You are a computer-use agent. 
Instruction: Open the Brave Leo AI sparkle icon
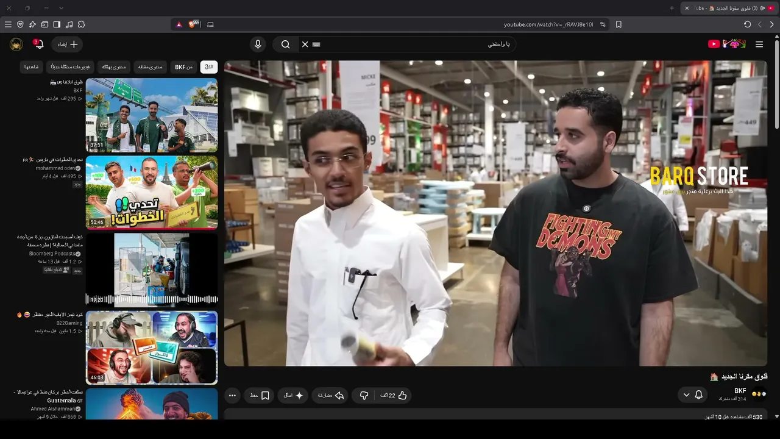[32, 24]
